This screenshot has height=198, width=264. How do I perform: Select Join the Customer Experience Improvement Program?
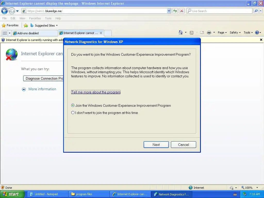(x=121, y=105)
